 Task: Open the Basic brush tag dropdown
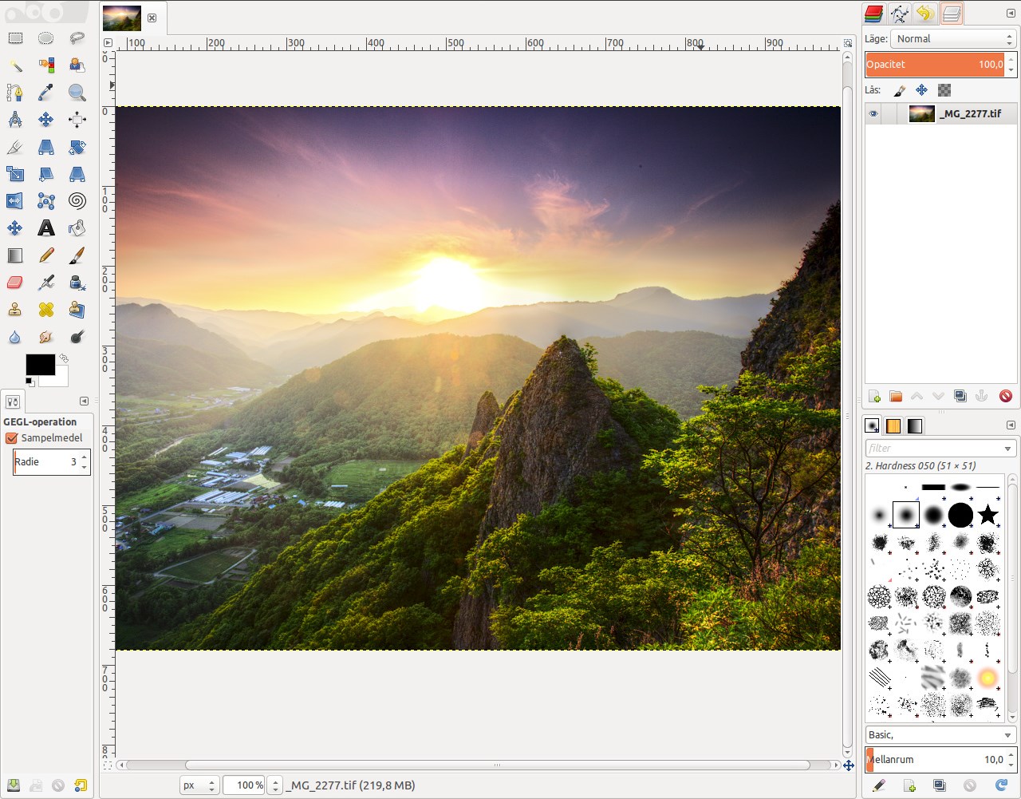940,734
